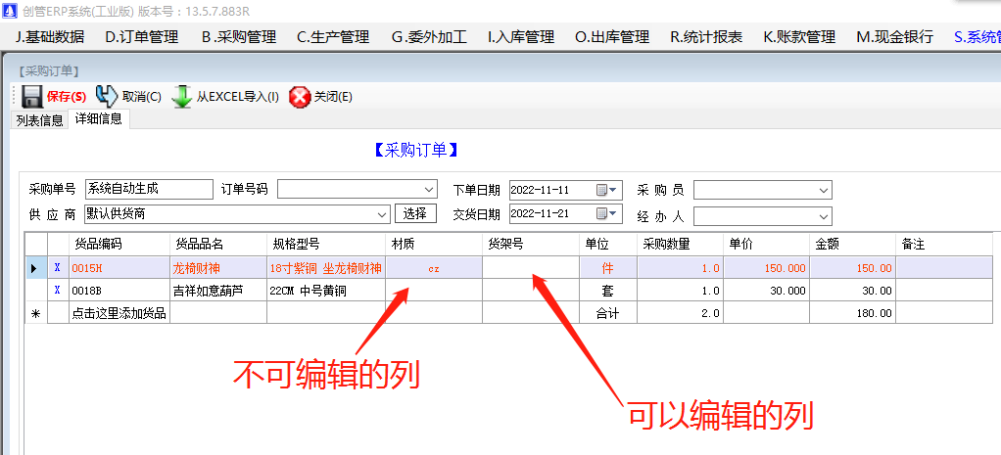Click the 采购数量 column header
The image size is (1001, 455).
pyautogui.click(x=680, y=244)
